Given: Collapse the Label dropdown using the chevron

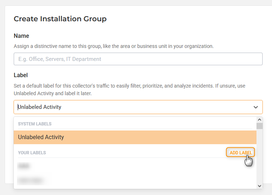Looking at the screenshot, I should (255, 107).
